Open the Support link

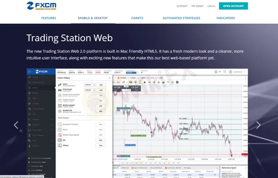182,6
